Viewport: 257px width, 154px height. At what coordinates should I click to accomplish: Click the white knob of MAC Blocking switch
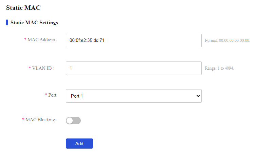click(x=70, y=121)
